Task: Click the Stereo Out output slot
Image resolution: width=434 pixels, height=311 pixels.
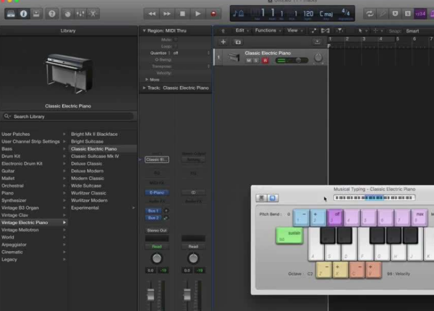Action: click(157, 230)
